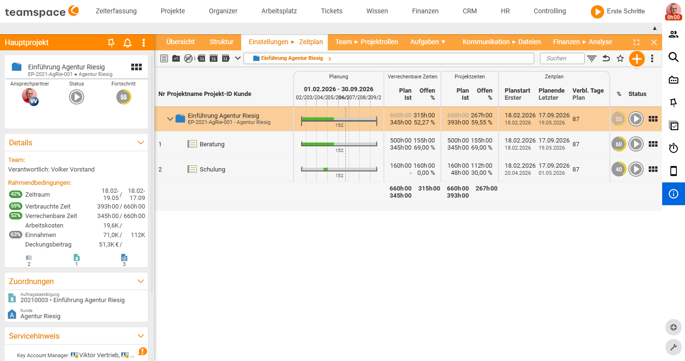Image resolution: width=685 pixels, height=361 pixels.
Task: Click breadcrumb arrow after Einführung Agentur Riesig
Action: [330, 58]
